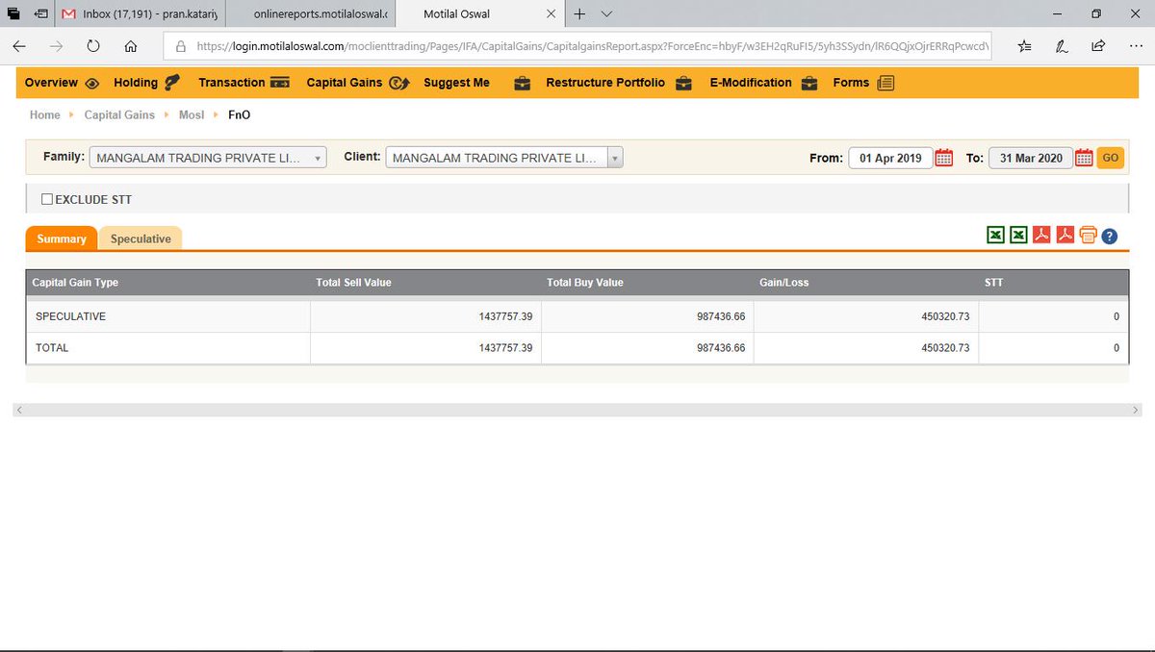Close the Motilal Oswal browser tab
1155x652 pixels.
click(x=550, y=14)
